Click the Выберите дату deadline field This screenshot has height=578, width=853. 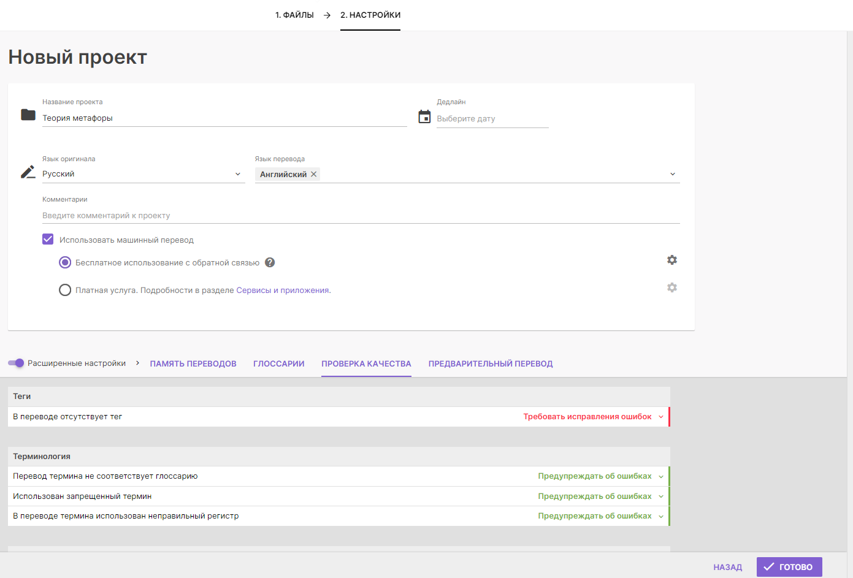click(492, 119)
